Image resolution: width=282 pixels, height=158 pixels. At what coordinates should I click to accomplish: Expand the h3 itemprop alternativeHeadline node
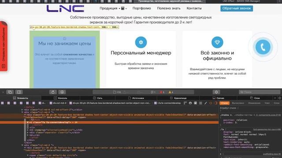point(28,130)
